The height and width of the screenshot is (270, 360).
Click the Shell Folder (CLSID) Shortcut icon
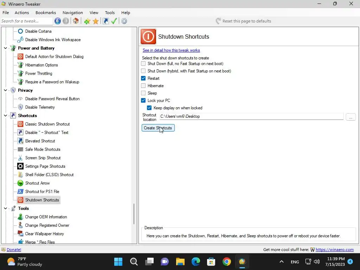(x=20, y=175)
